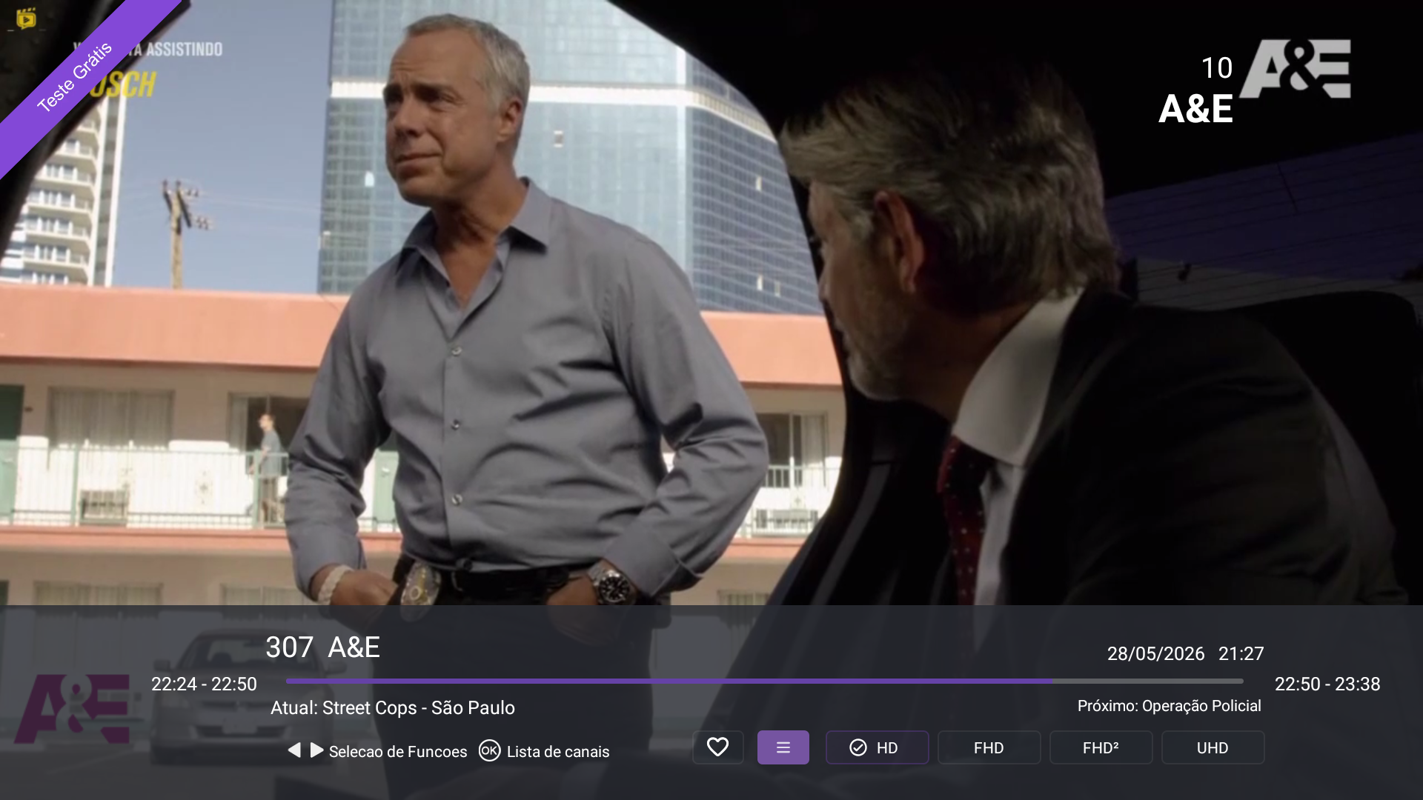The image size is (1423, 800).
Task: Click the channel number '10' at top right
Action: click(1217, 68)
